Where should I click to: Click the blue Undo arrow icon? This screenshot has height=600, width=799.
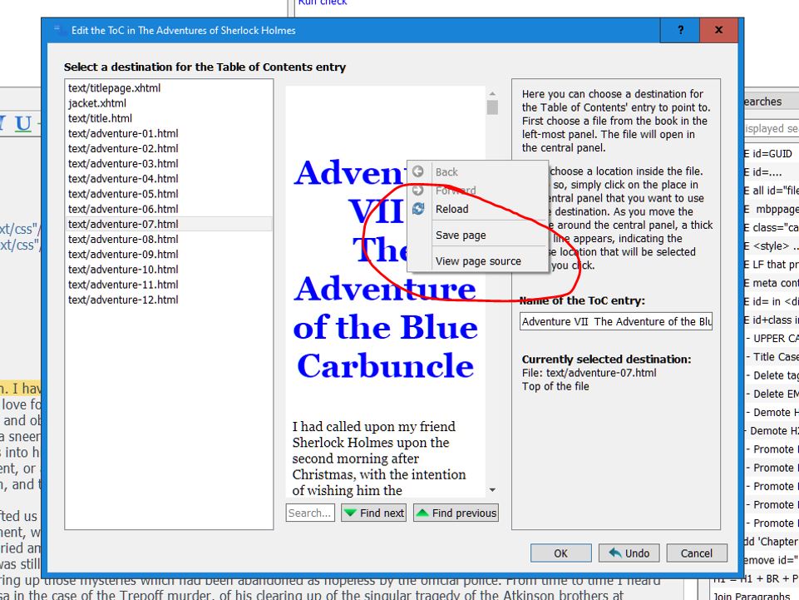615,553
